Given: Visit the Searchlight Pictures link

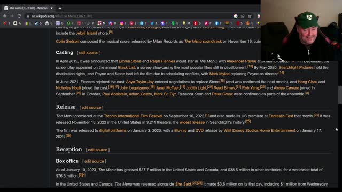Looking at the screenshot, I should (x=296, y=68).
